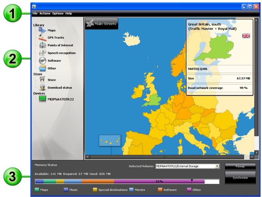Open the File menu

coord(35,13)
